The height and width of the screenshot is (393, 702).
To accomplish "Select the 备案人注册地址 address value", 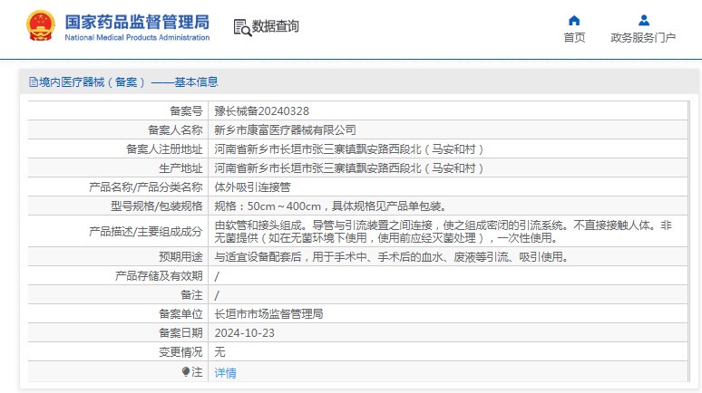I will click(349, 149).
